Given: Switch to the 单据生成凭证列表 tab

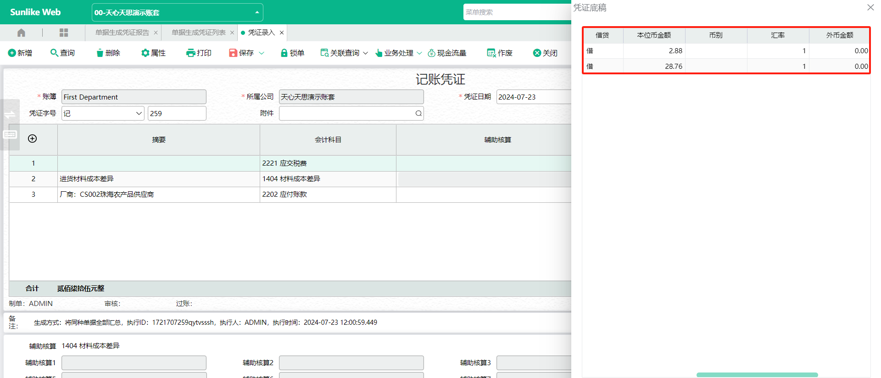Looking at the screenshot, I should tap(199, 33).
